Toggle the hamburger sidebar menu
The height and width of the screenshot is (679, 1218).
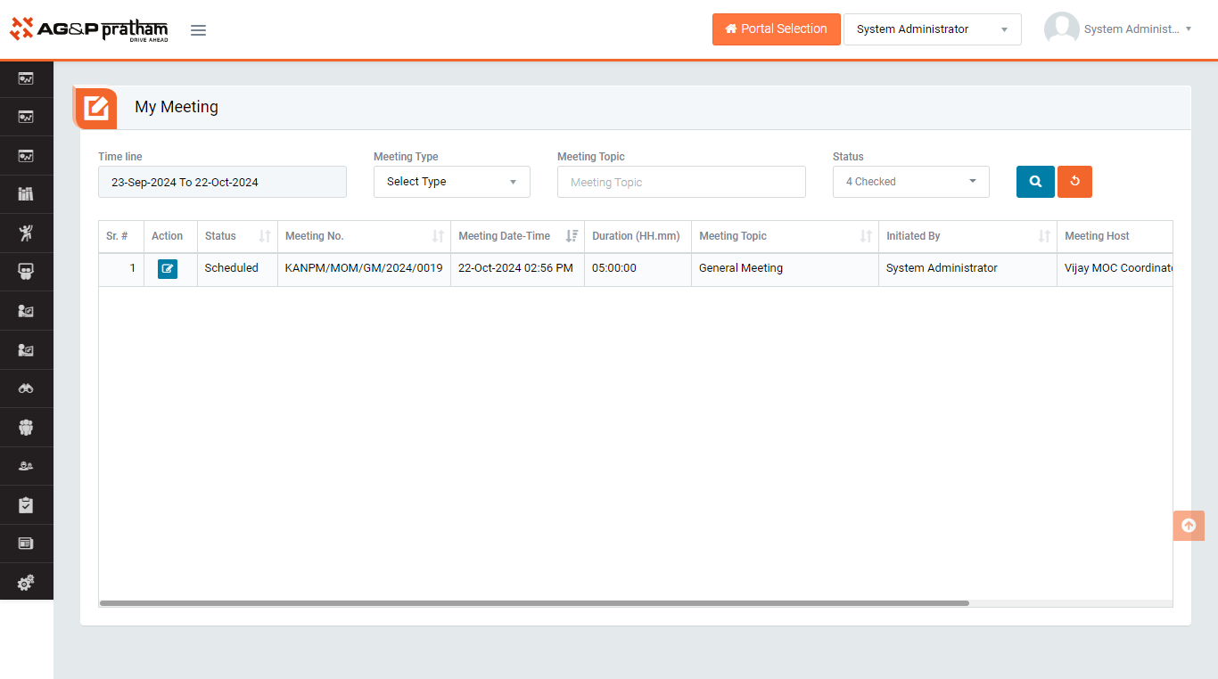pos(198,30)
